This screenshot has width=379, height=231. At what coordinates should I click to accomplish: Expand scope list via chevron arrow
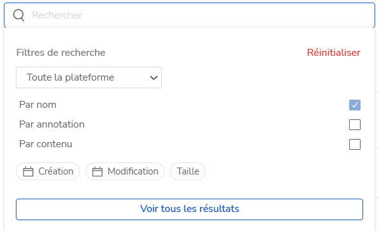click(154, 78)
